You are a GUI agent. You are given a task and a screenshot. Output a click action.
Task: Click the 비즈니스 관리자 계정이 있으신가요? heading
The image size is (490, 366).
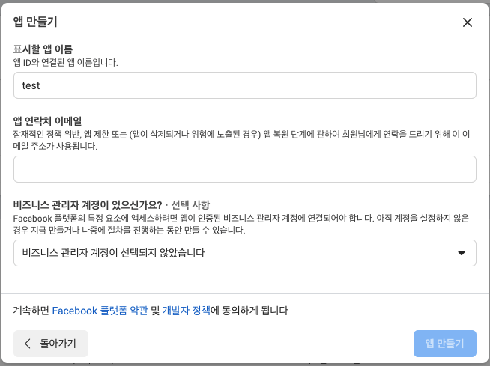(x=88, y=205)
